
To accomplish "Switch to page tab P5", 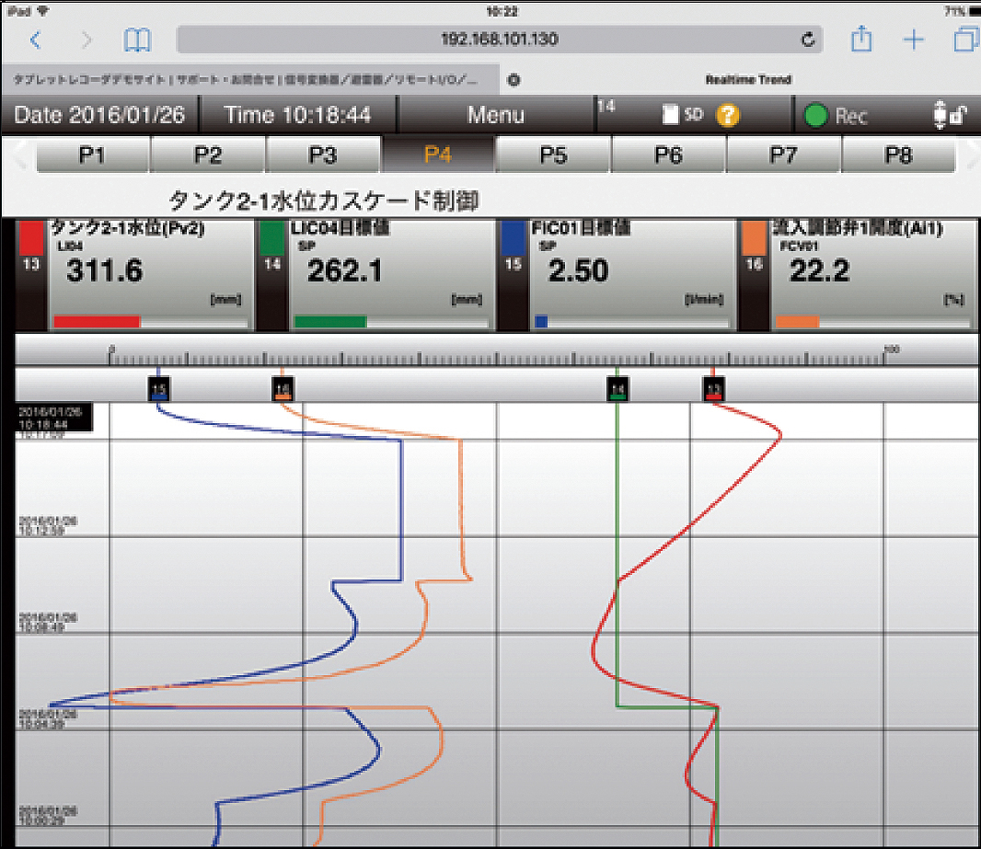I will (x=553, y=155).
